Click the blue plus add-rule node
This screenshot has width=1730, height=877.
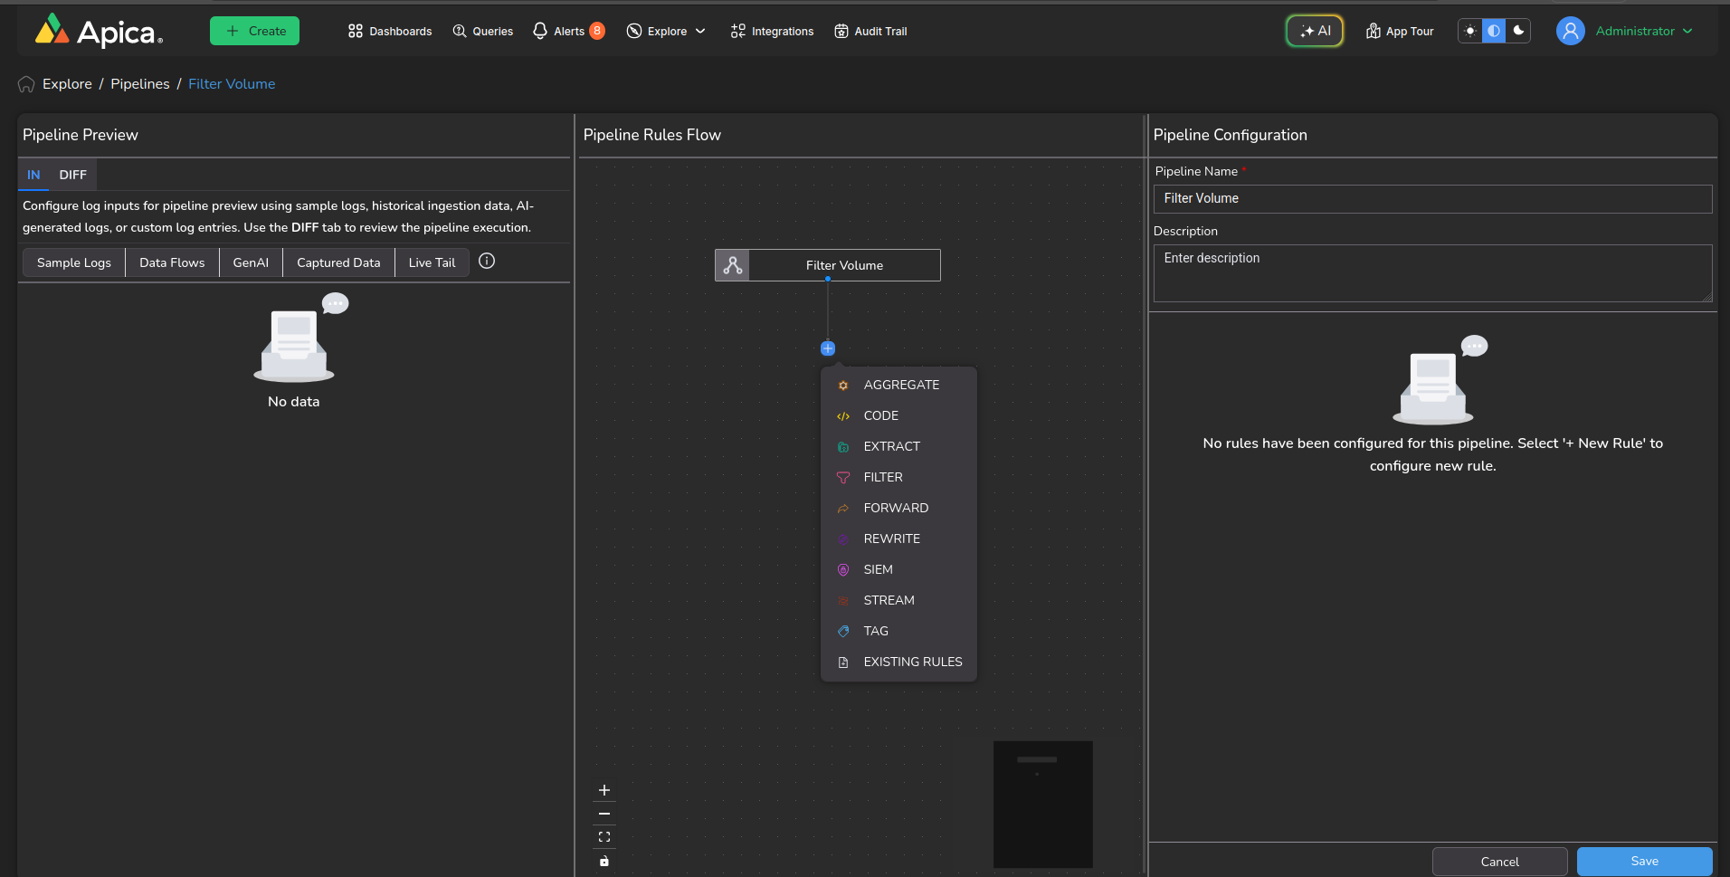[x=827, y=348]
